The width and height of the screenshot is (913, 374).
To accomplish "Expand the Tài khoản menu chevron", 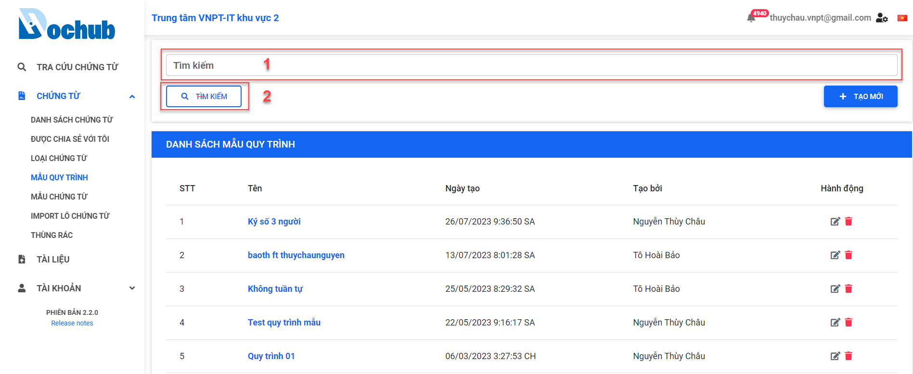I will pos(132,288).
